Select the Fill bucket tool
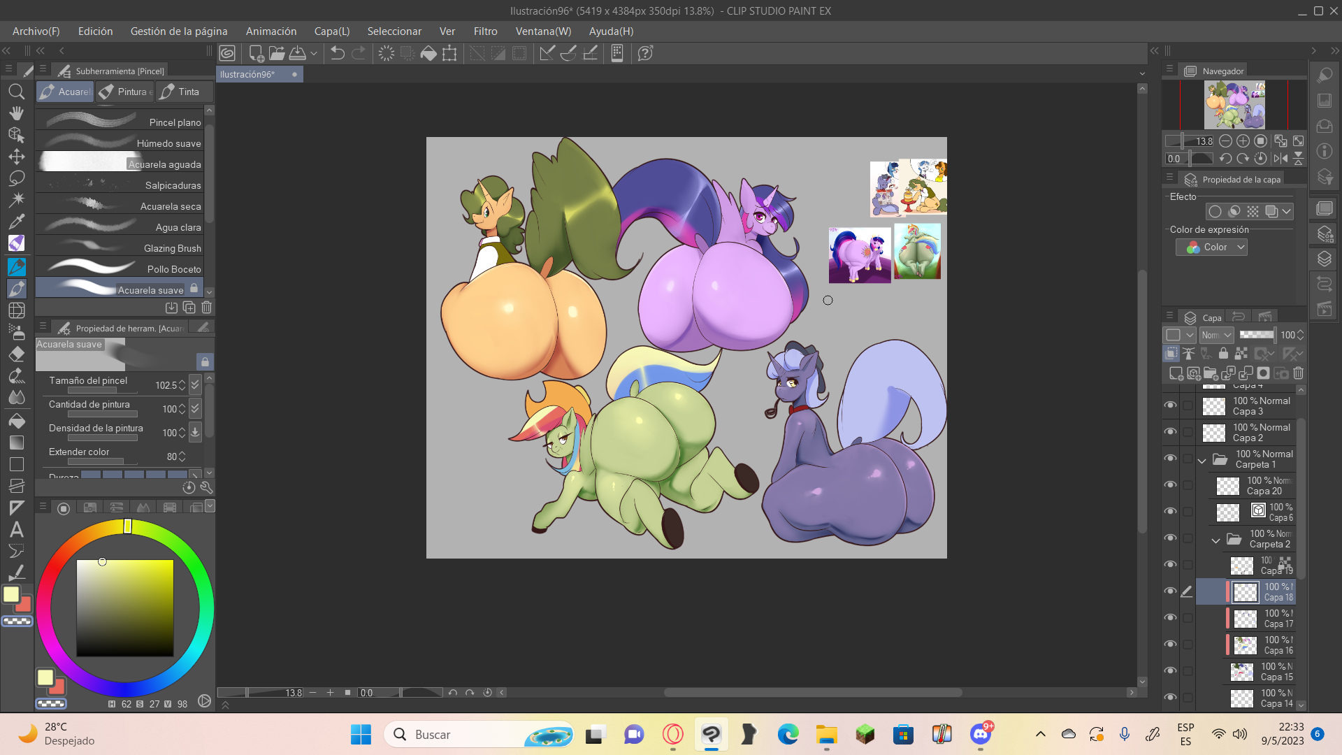Screen dimensions: 1342x755 coord(16,421)
